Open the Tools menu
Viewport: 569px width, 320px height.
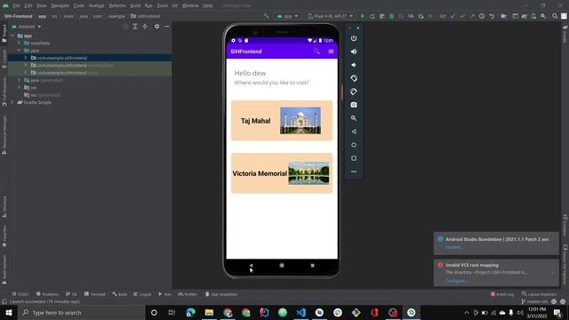162,6
